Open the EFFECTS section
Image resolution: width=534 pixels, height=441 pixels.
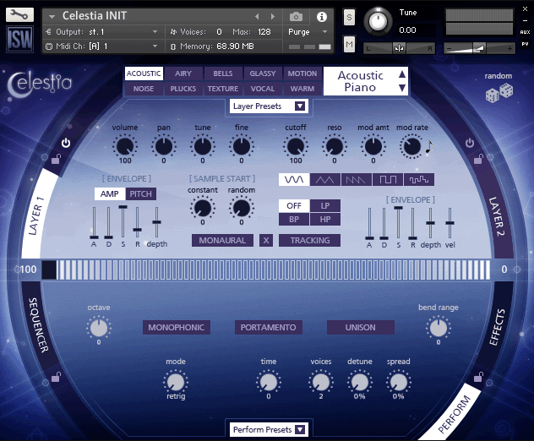tap(497, 327)
